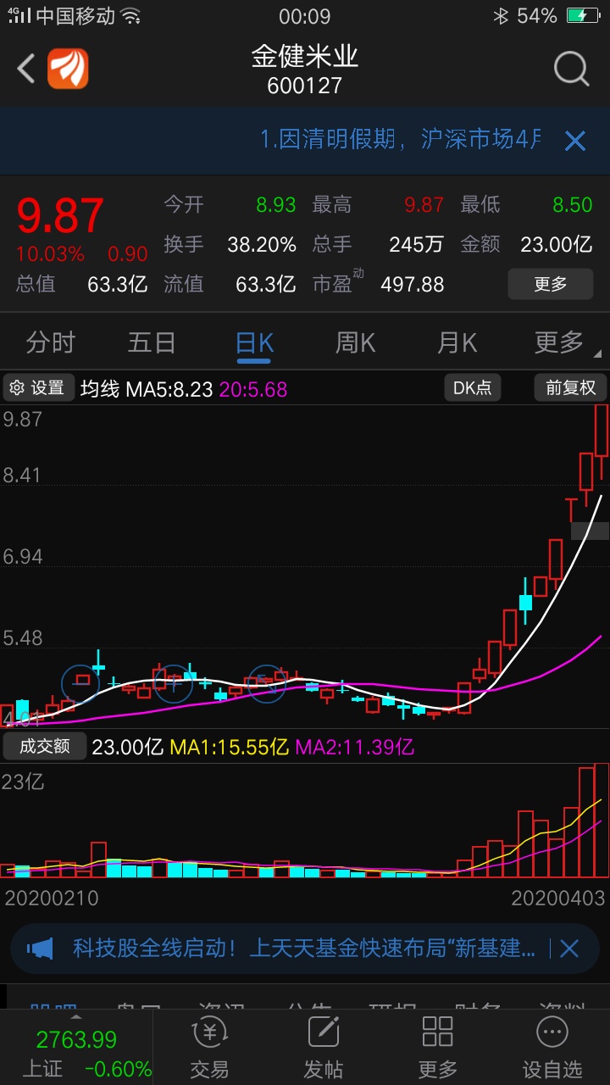Expand the 上证 index ticker

[x=76, y=1047]
